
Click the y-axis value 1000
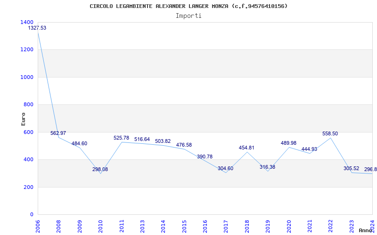click(27, 77)
